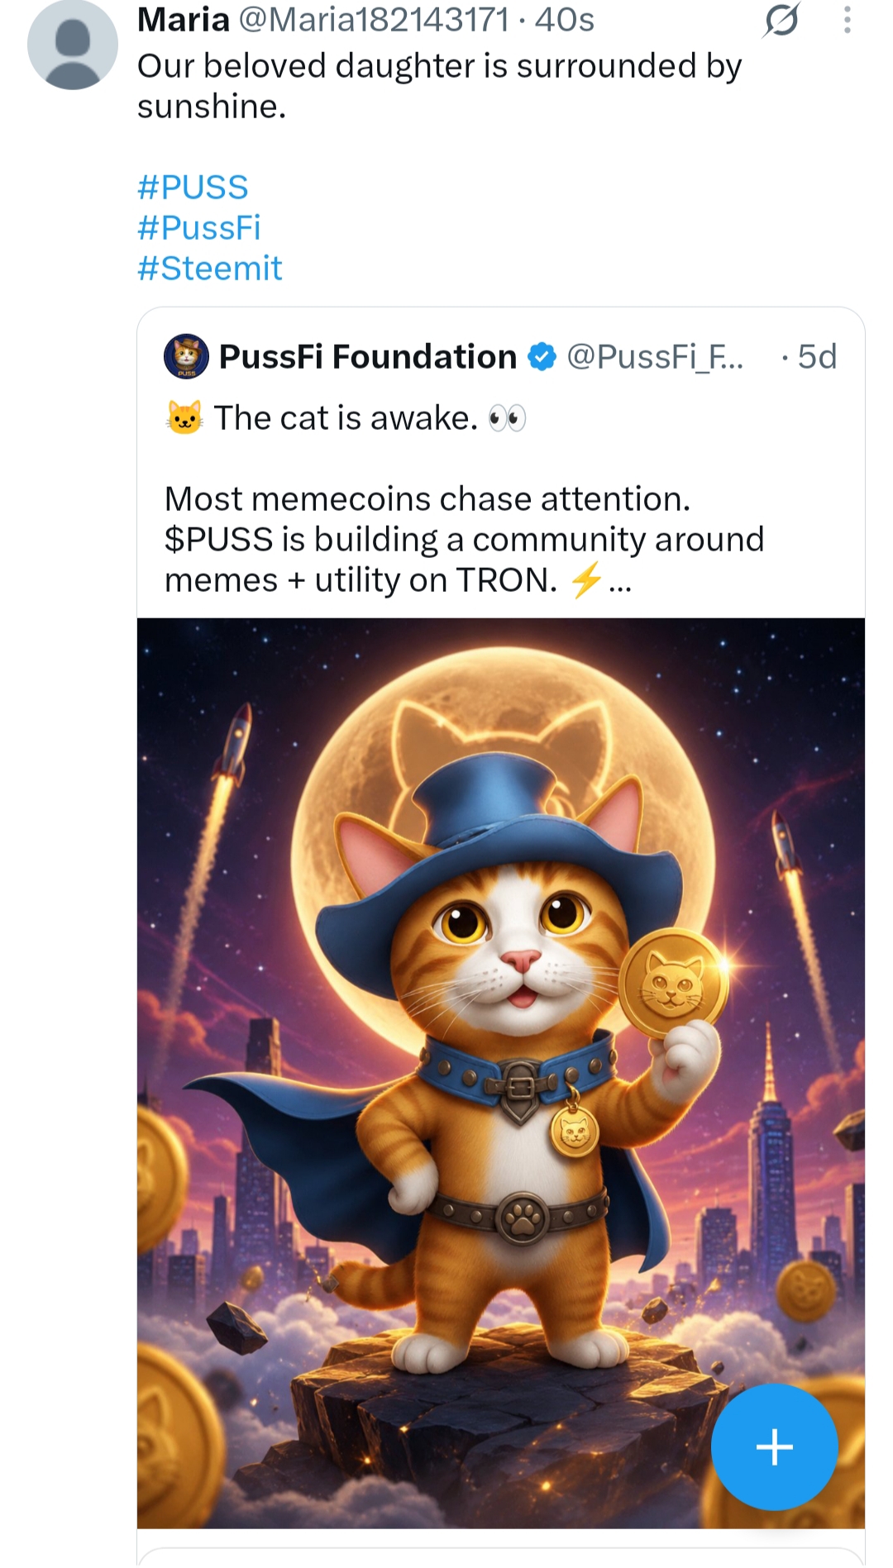Expand the truncated quoted tweet ellipsis
893x1568 pixels.
(620, 584)
